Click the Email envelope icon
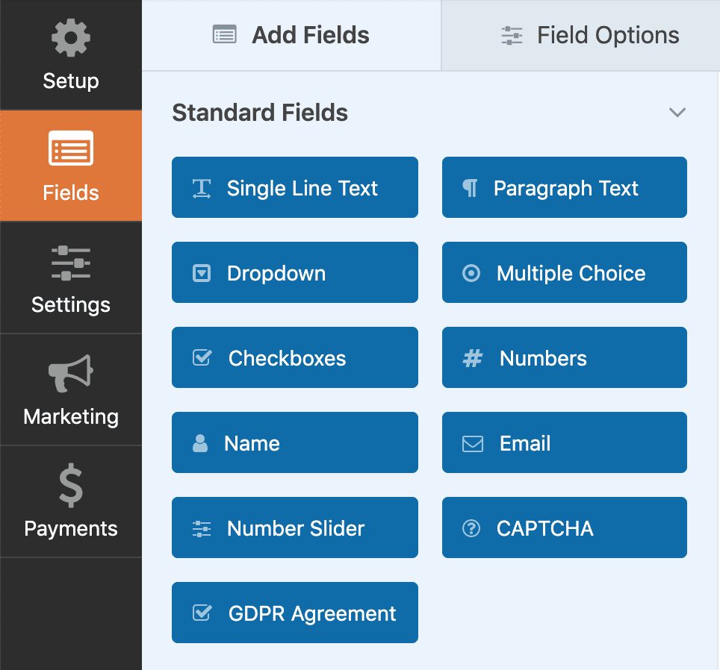 click(473, 444)
